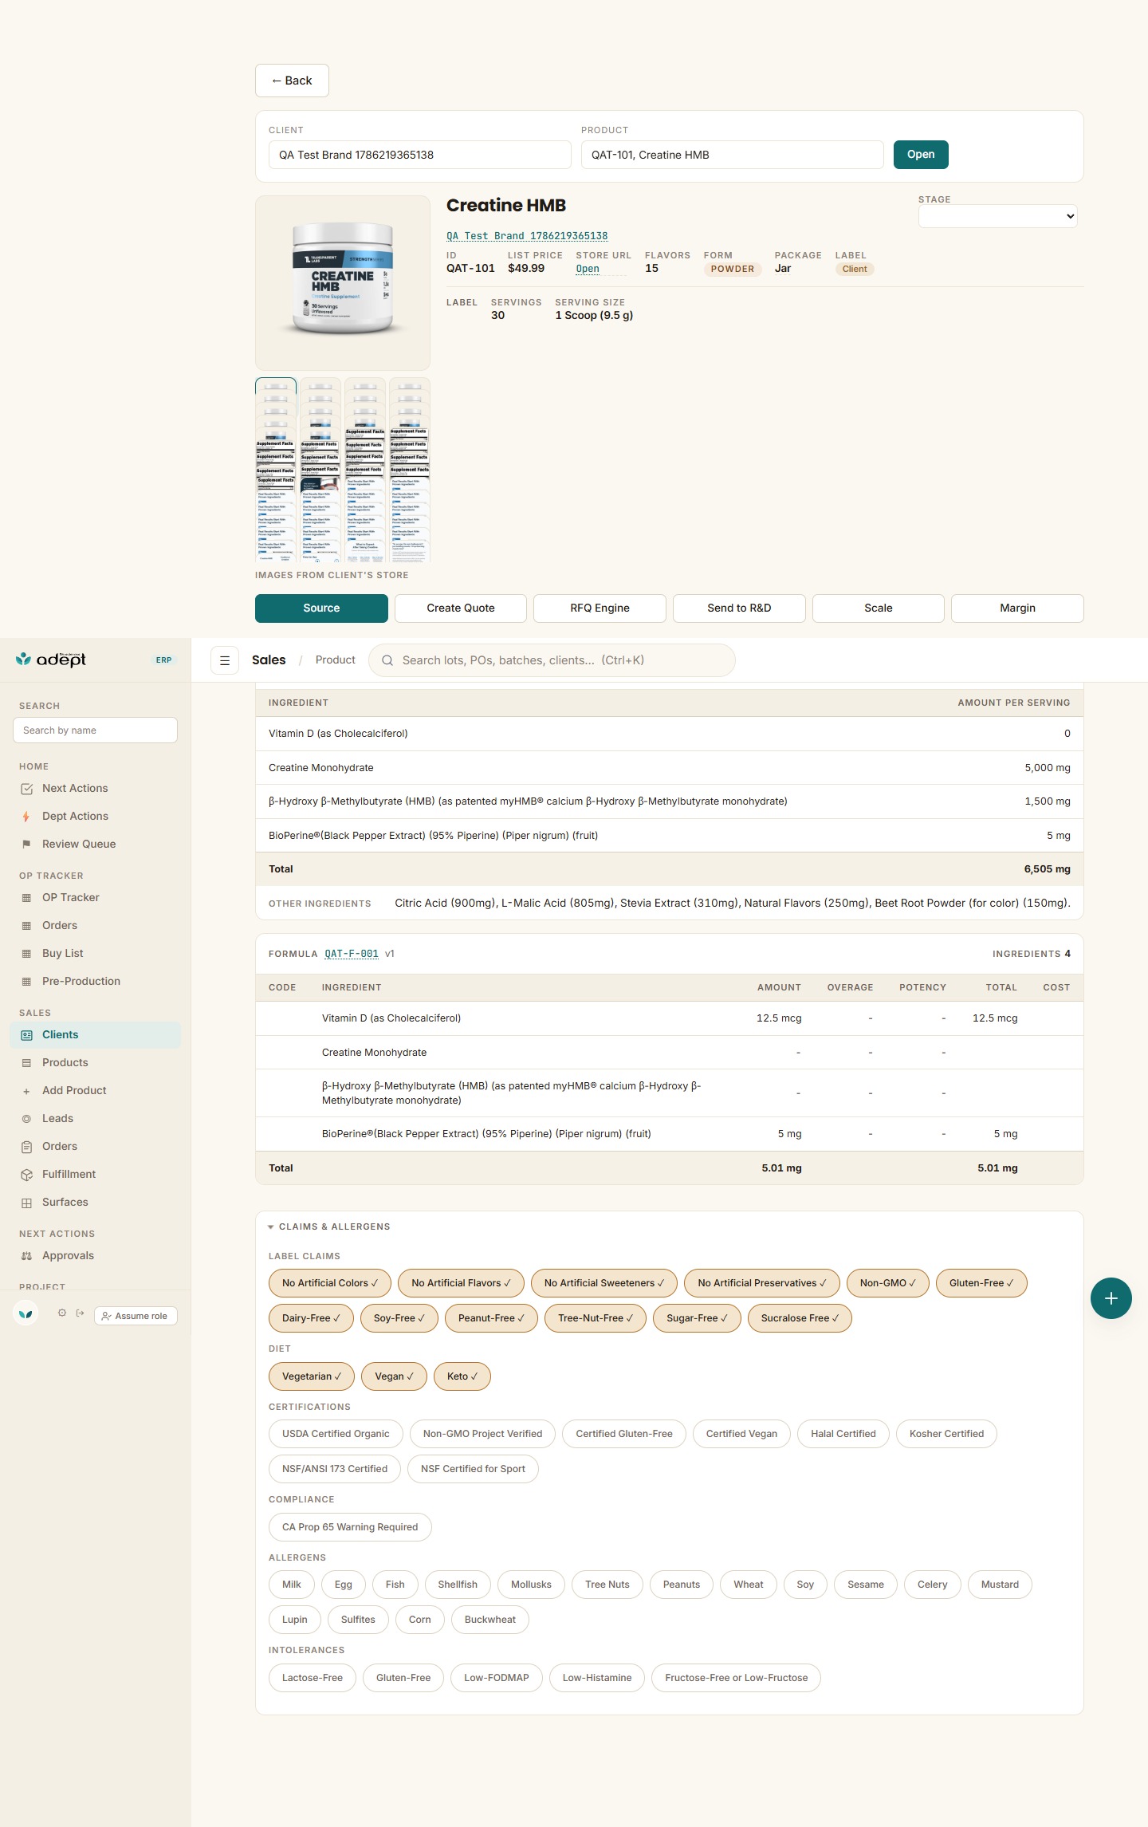Click the icon beside OP Tracker's Orders item
The image size is (1148, 1827).
tap(26, 926)
